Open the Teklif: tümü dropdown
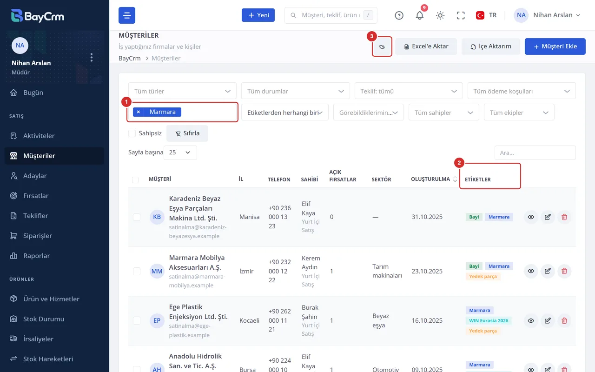 [x=409, y=91]
